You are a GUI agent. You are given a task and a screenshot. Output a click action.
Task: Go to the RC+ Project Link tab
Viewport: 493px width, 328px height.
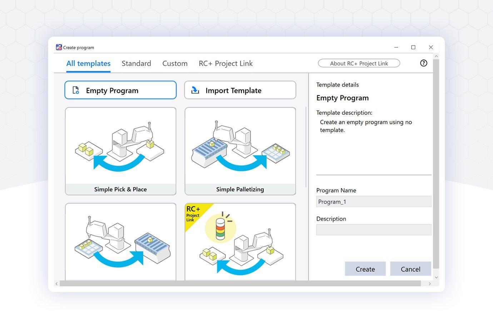coord(225,63)
